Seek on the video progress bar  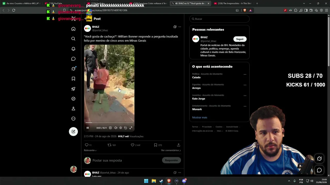click(x=109, y=123)
